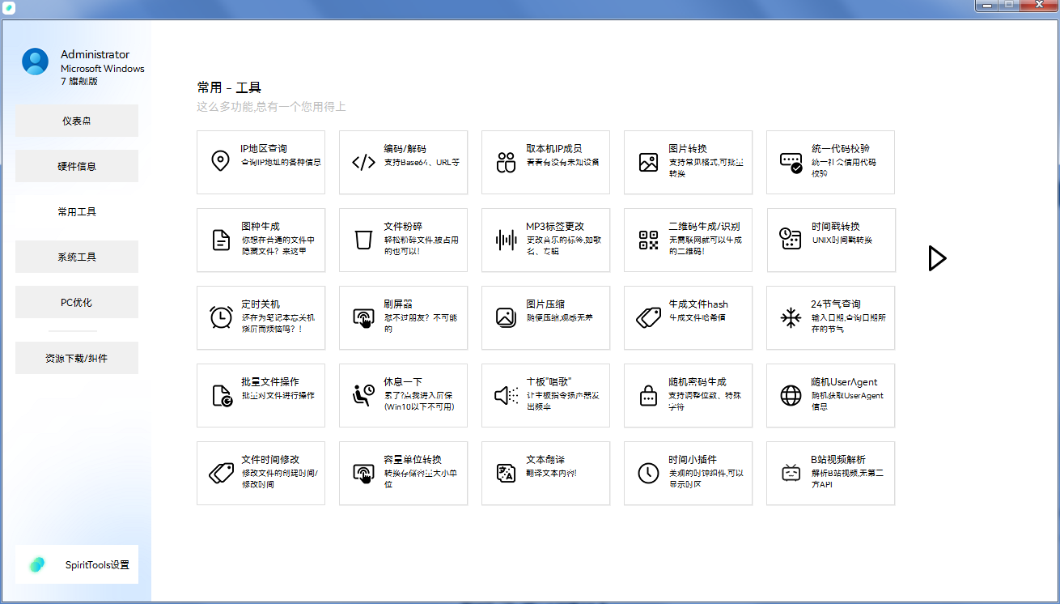Open the 二维码生成/识别 QR code tool
The height and width of the screenshot is (604, 1060).
tap(688, 240)
